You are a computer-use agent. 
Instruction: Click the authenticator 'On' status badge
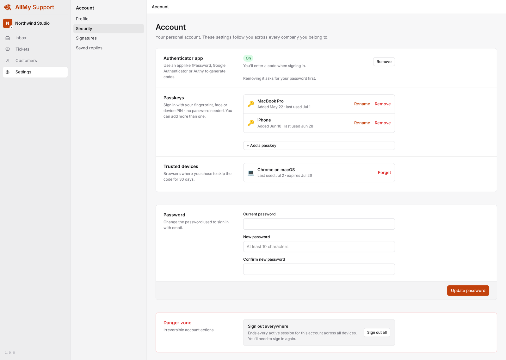(248, 58)
